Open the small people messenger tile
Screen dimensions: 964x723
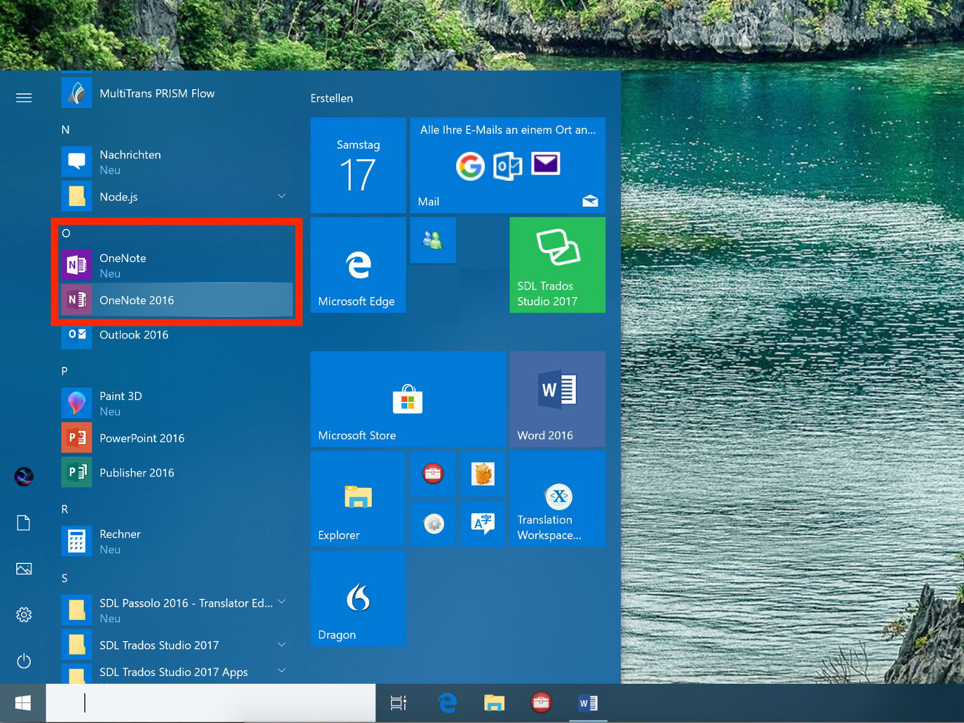(x=433, y=240)
